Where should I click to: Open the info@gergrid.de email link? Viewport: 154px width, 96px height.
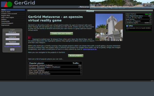[x=90, y=49]
